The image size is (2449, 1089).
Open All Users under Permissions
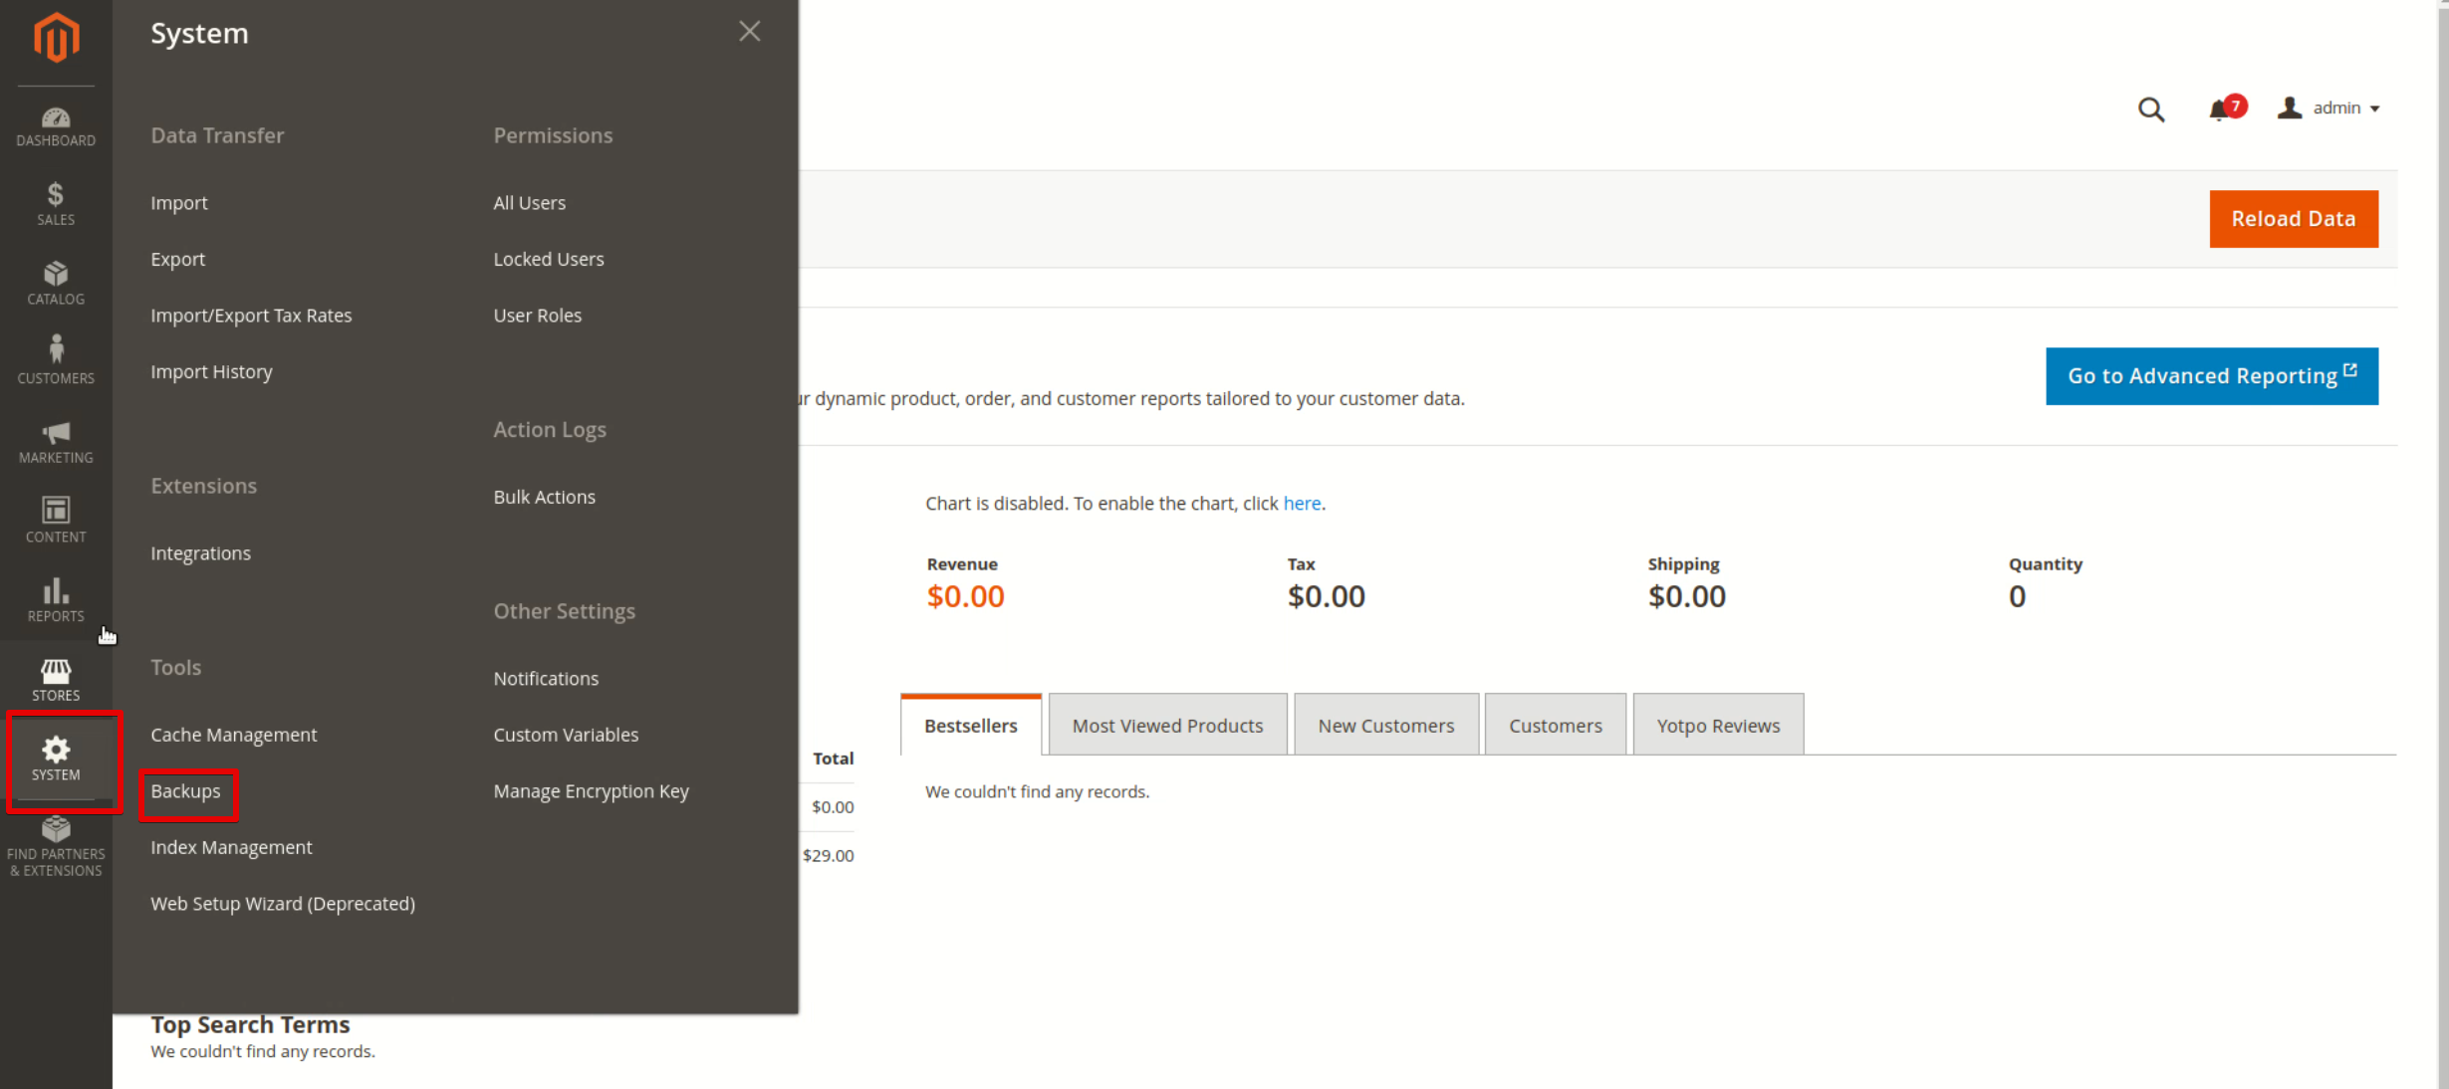[x=529, y=203]
